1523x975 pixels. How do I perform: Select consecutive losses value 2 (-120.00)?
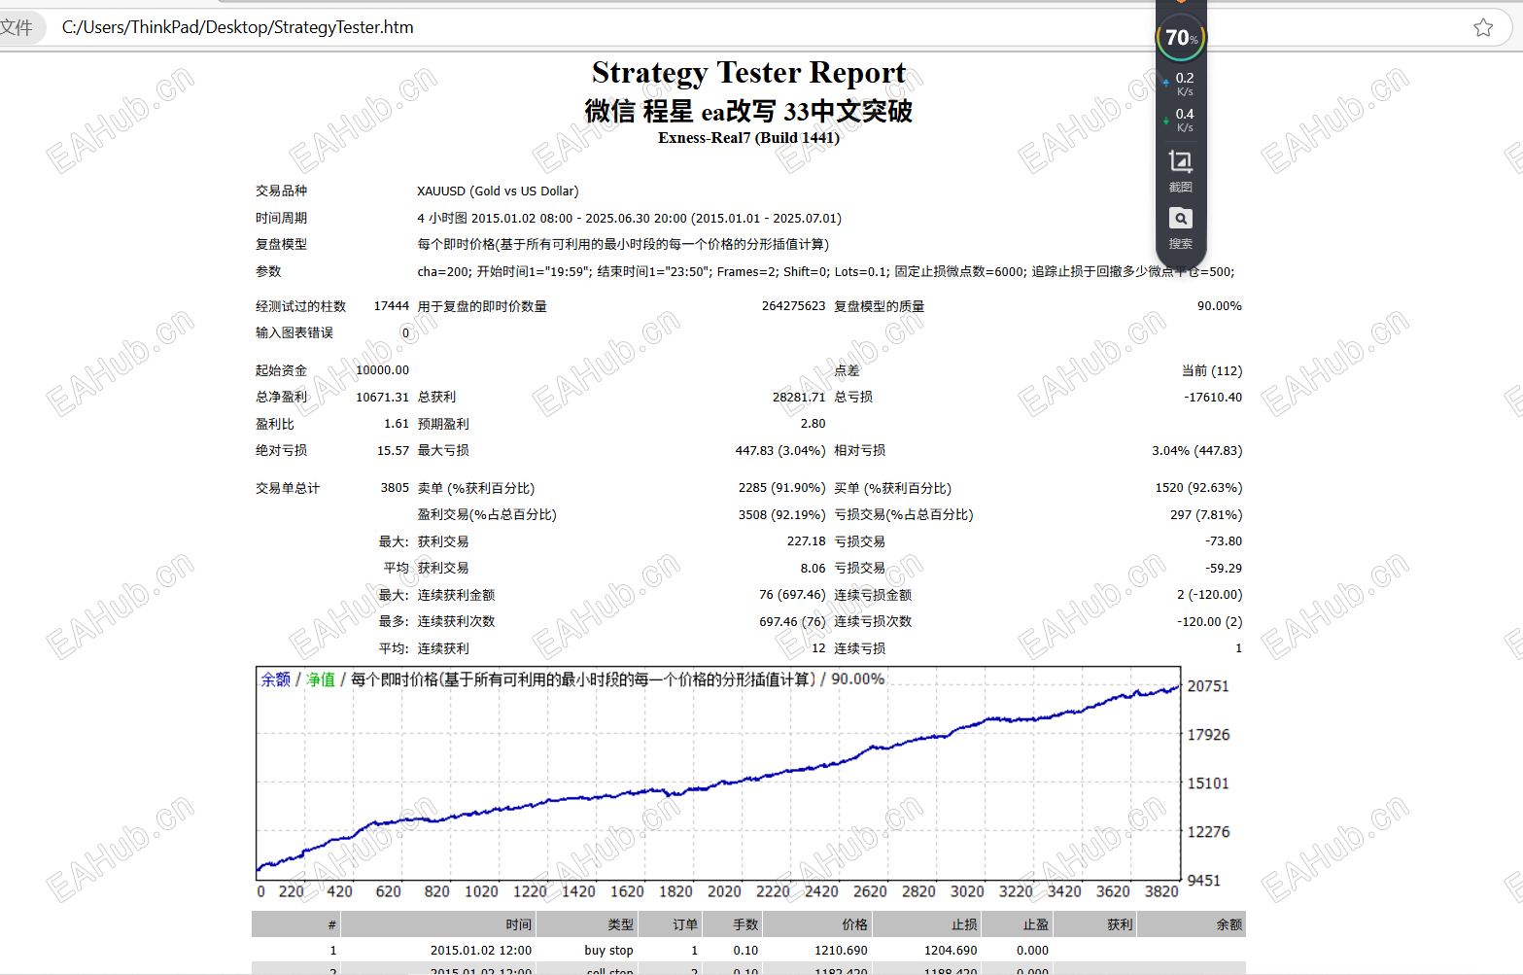tap(1210, 595)
